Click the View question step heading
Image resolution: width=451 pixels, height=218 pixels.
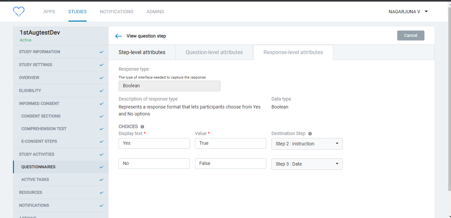[x=146, y=36]
